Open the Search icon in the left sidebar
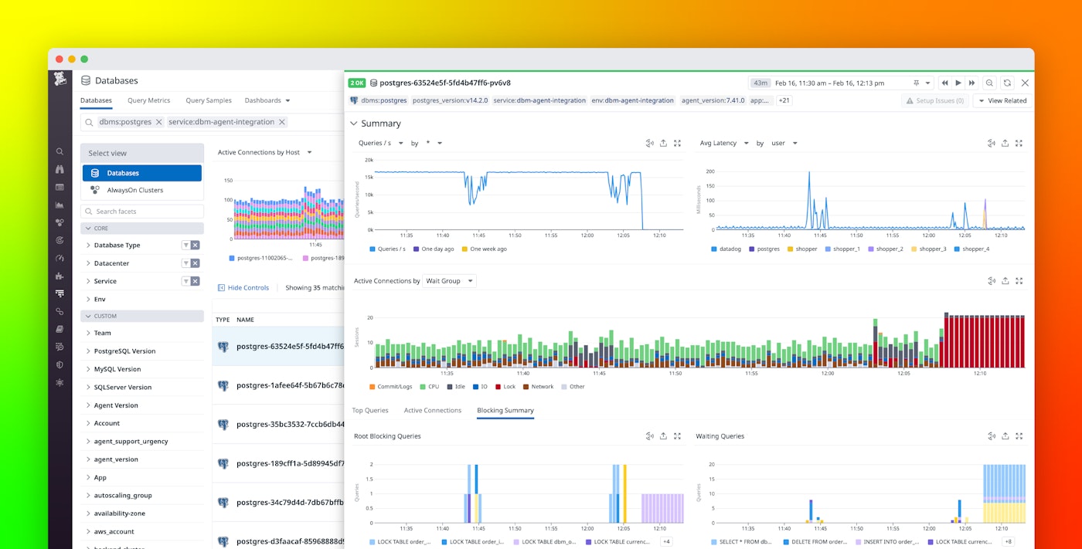The height and width of the screenshot is (549, 1082). click(60, 151)
